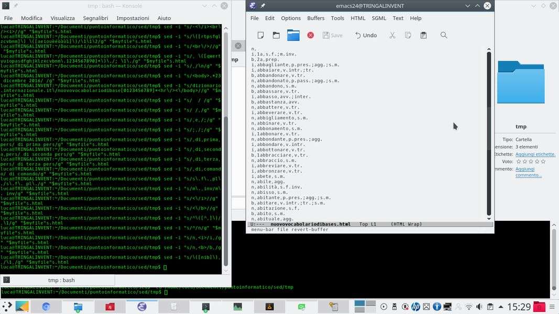Click Undo in the Emacs toolbar
The height and width of the screenshot is (314, 559).
[366, 35]
